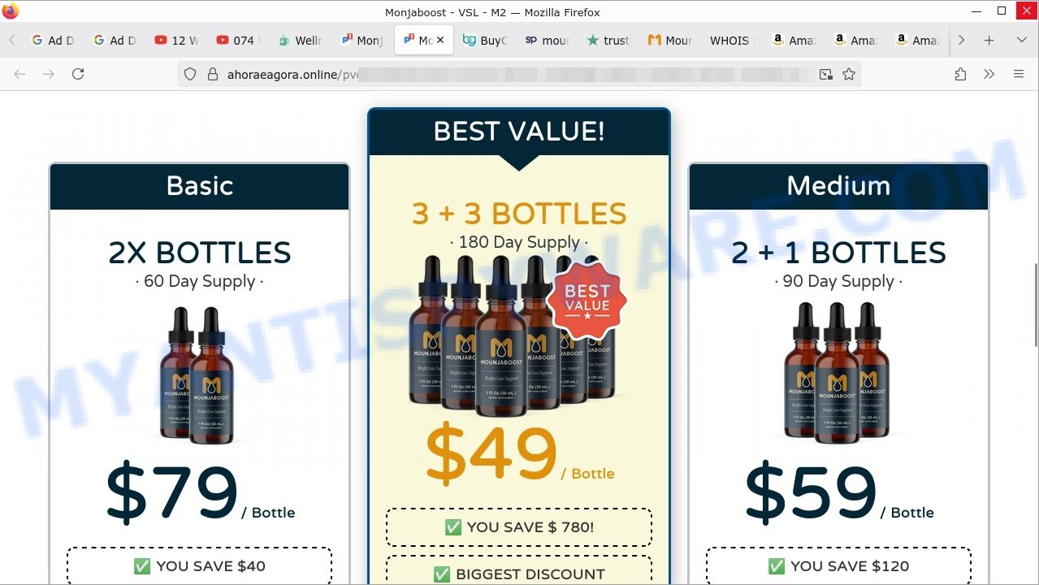Switch to the WHOIS tab
This screenshot has width=1039, height=585.
pyautogui.click(x=729, y=40)
